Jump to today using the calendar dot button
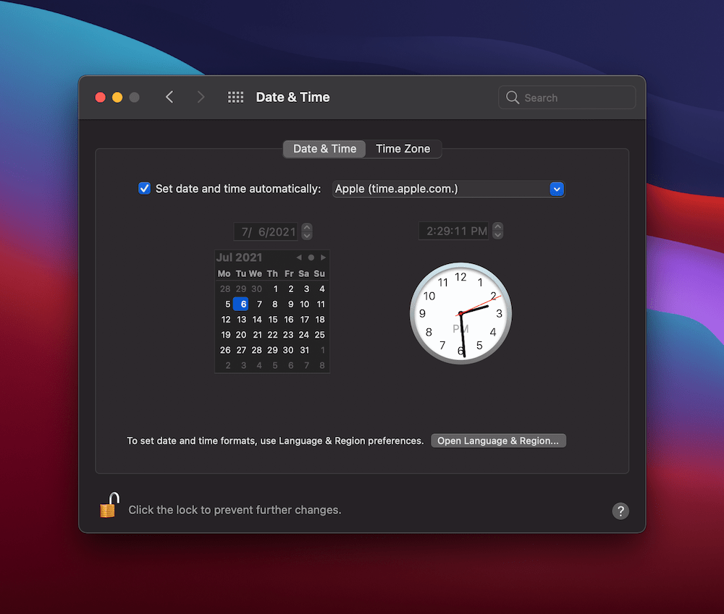 [311, 257]
